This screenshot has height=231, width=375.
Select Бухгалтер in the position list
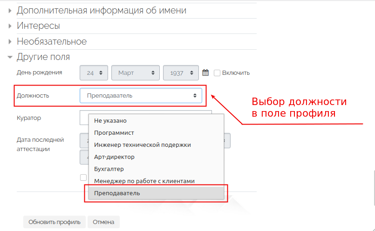click(109, 169)
